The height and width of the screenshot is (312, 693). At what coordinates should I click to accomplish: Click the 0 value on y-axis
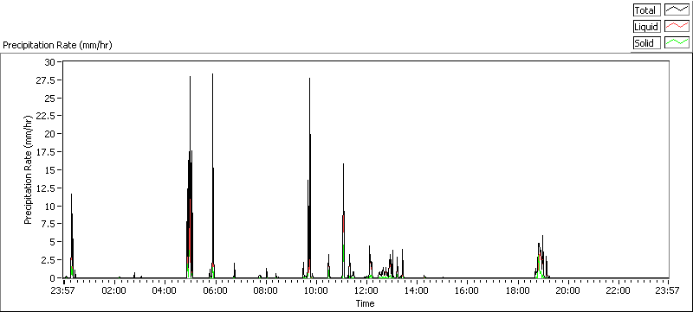click(x=52, y=278)
